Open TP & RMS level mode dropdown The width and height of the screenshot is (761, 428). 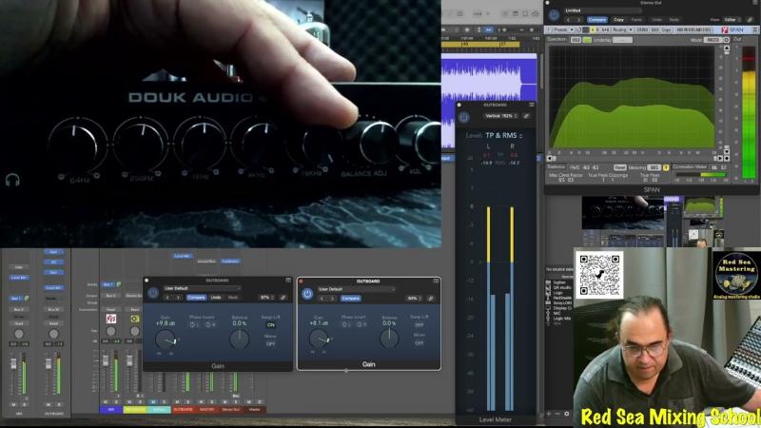pos(504,135)
